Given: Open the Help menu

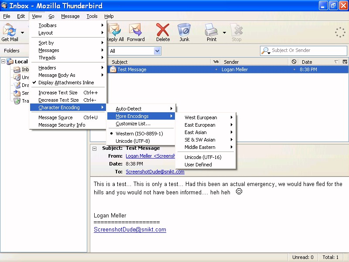Looking at the screenshot, I should click(109, 16).
